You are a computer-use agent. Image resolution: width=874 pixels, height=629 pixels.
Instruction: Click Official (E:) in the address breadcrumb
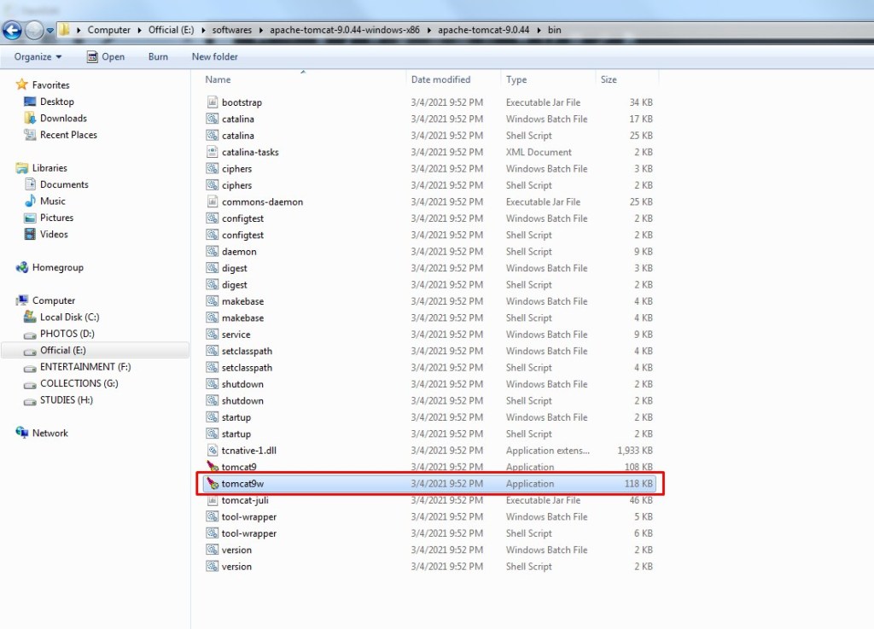[x=171, y=30]
